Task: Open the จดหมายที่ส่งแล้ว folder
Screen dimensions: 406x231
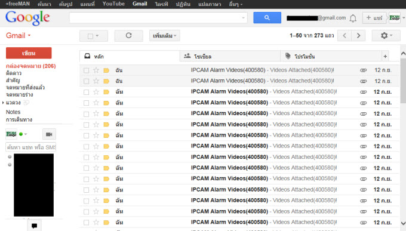Action: (x=25, y=88)
